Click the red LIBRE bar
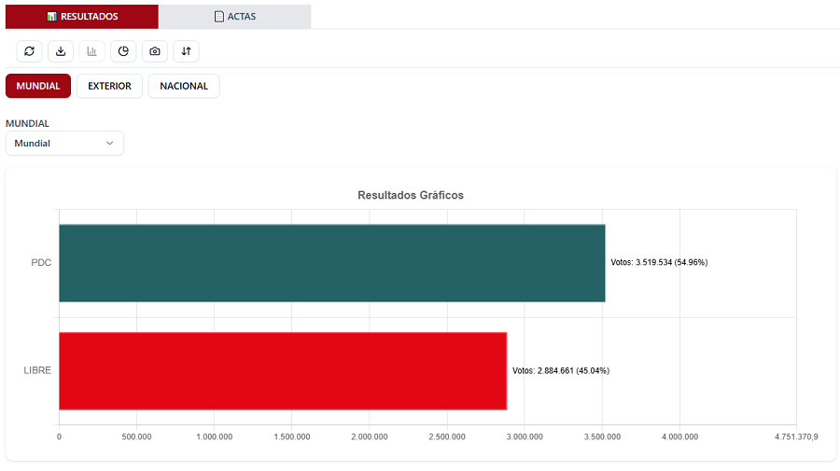This screenshot has width=840, height=471. point(282,370)
